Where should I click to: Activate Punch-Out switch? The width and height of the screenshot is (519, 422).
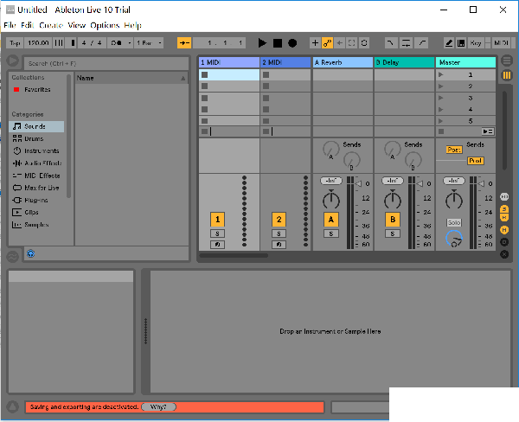point(422,43)
